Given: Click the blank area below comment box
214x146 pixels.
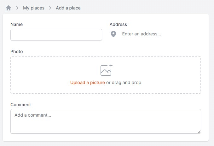Looking at the screenshot, I should (106, 137).
